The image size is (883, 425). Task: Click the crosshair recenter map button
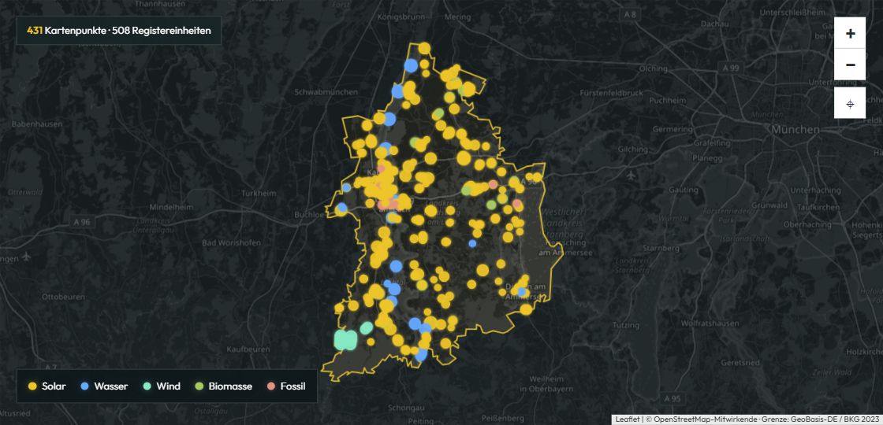(850, 103)
